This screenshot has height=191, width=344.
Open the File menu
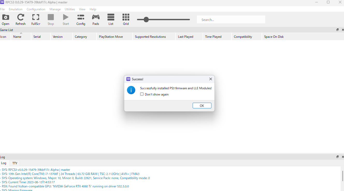click(2, 9)
